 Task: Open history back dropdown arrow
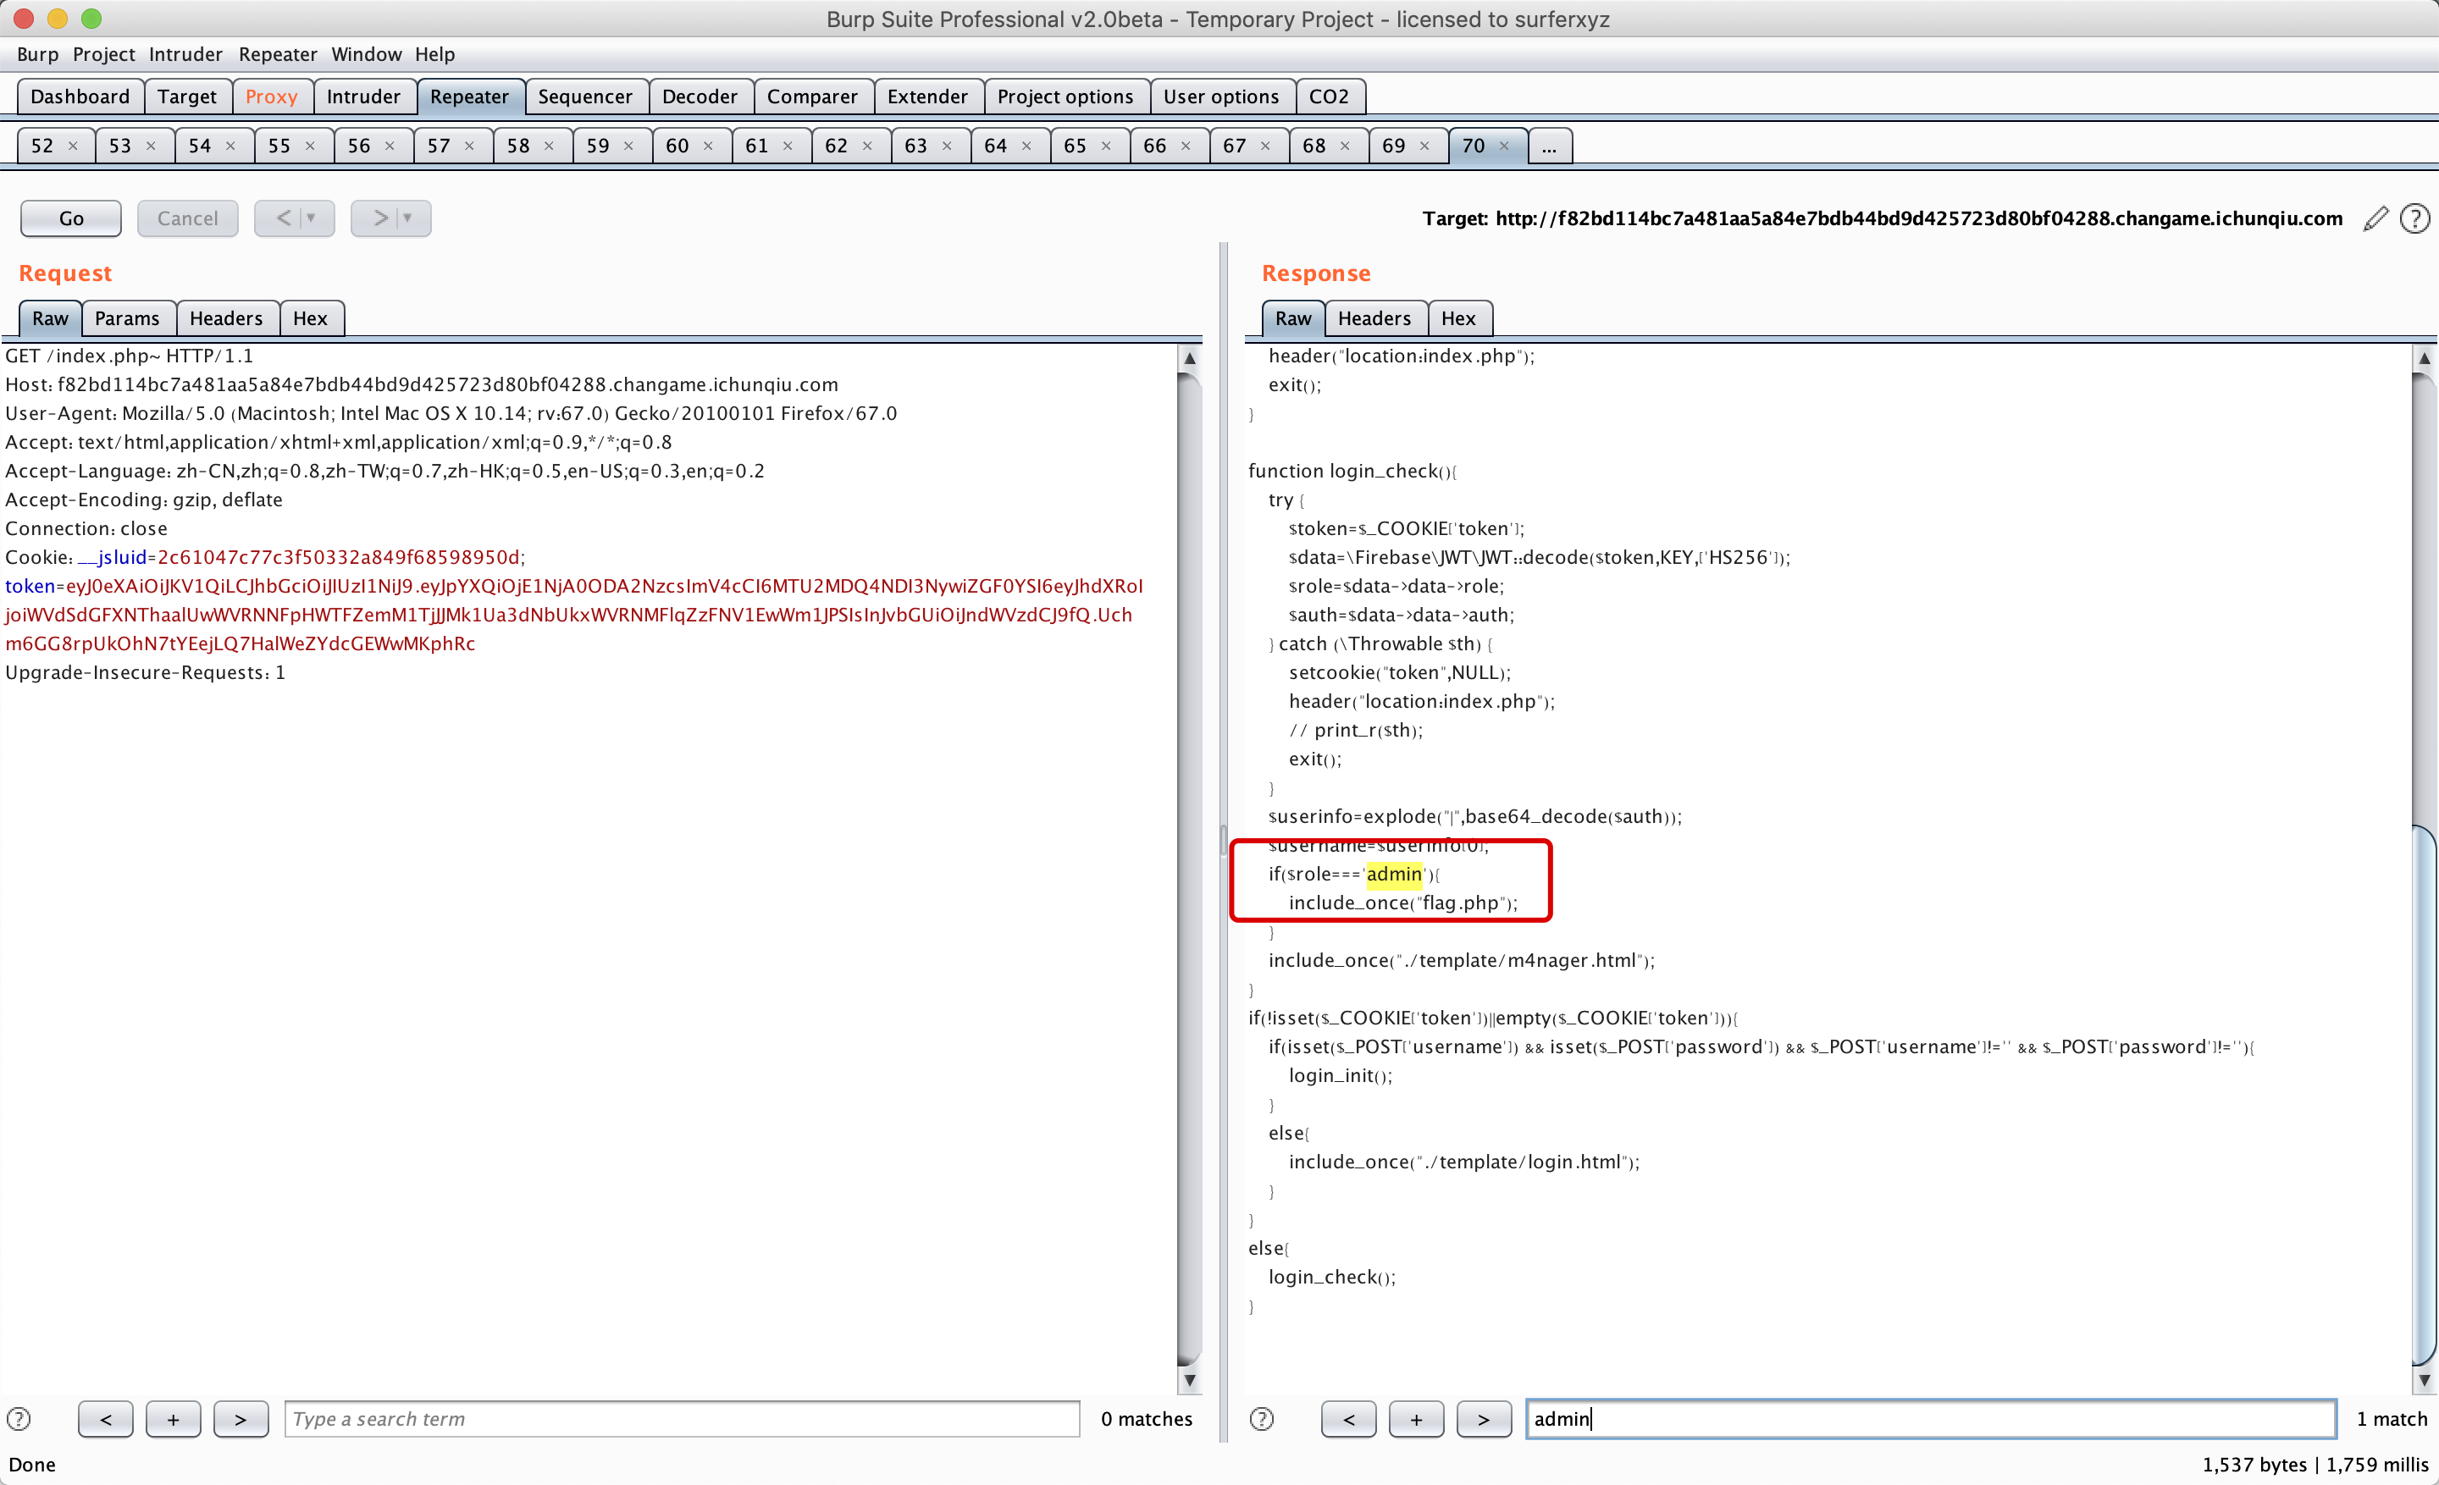pyautogui.click(x=311, y=218)
